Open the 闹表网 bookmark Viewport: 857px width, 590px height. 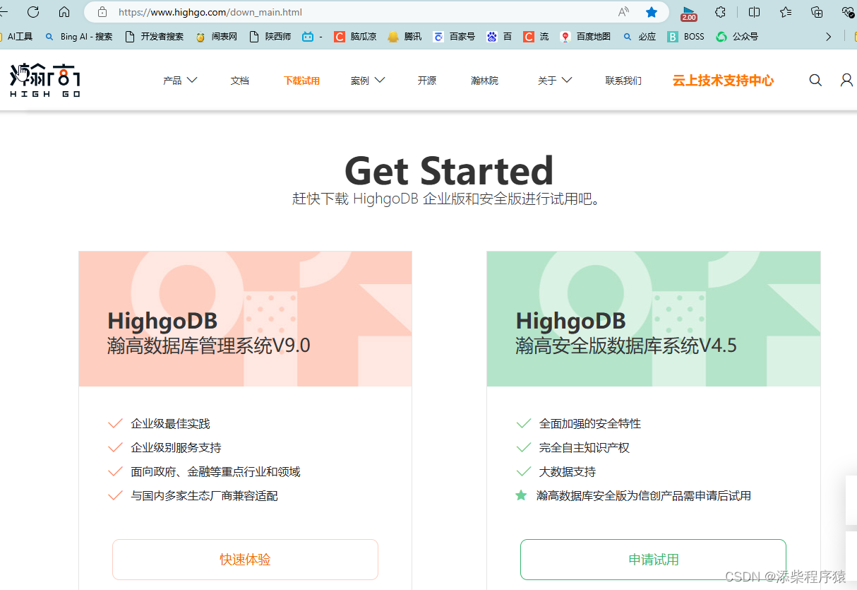(216, 37)
